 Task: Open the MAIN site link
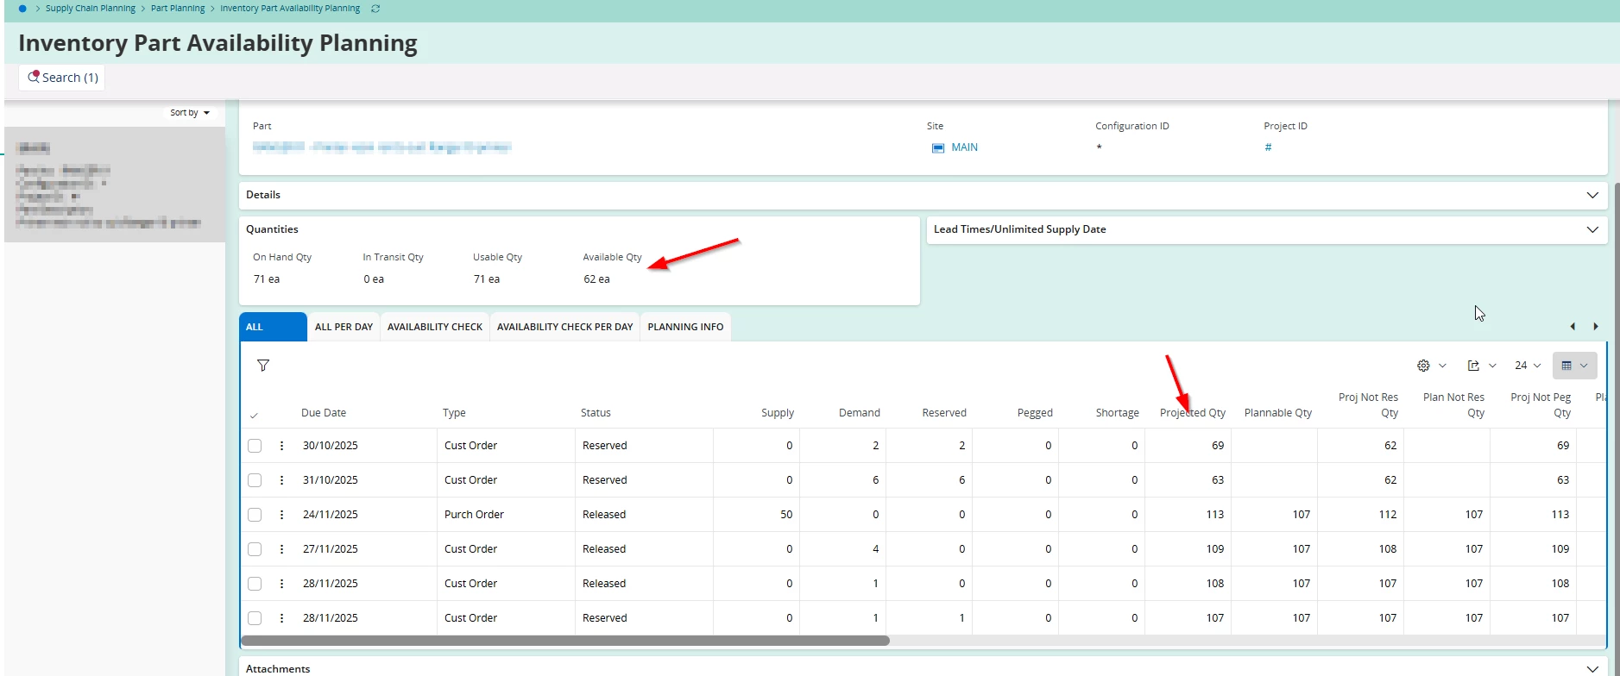pyautogui.click(x=964, y=147)
